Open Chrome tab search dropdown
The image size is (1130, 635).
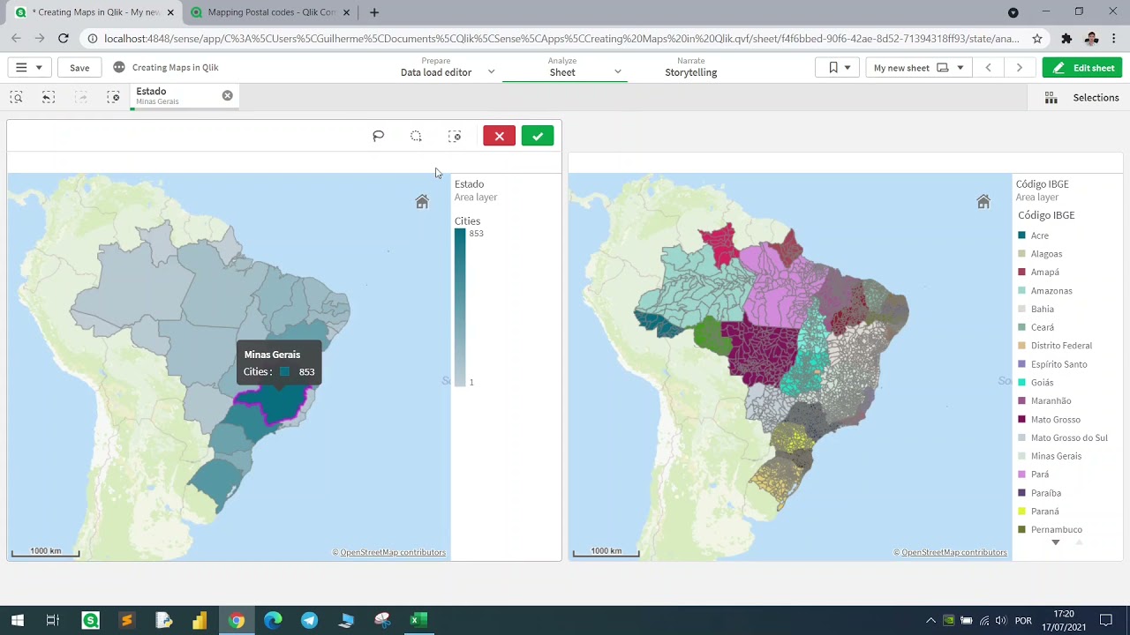[1013, 12]
